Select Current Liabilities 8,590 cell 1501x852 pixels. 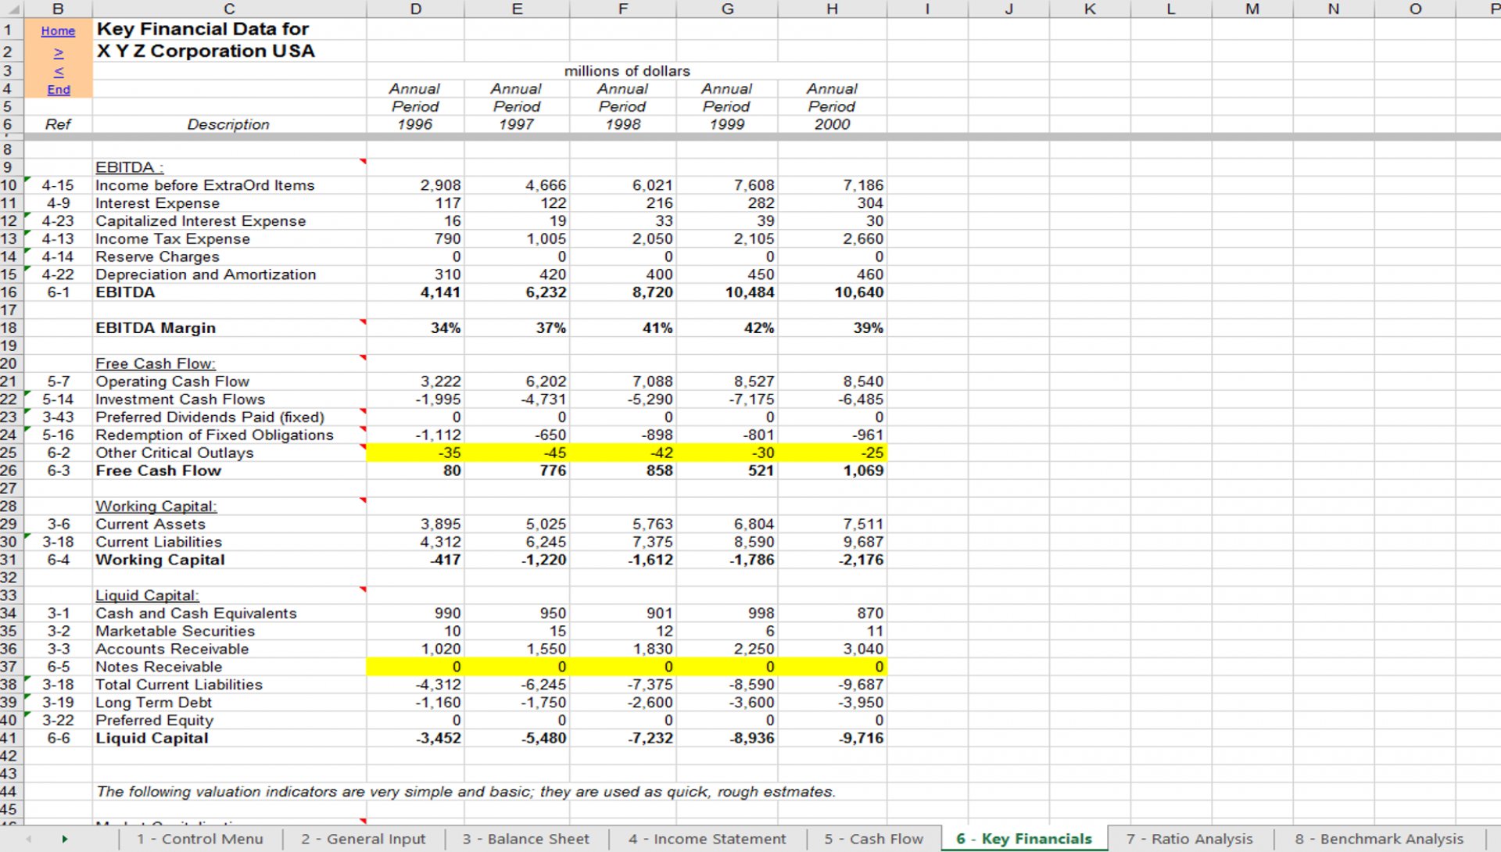[x=726, y=542]
